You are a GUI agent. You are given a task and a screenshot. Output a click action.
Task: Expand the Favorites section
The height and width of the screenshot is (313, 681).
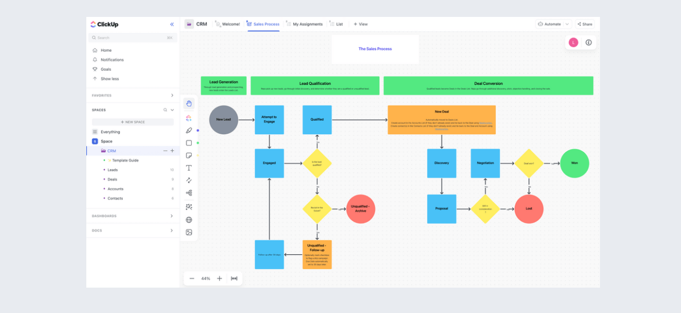[x=172, y=96]
